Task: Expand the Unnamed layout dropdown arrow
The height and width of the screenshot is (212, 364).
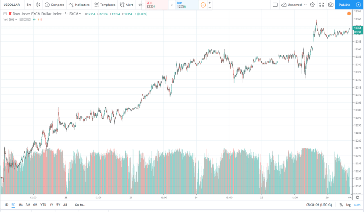Action: point(305,5)
